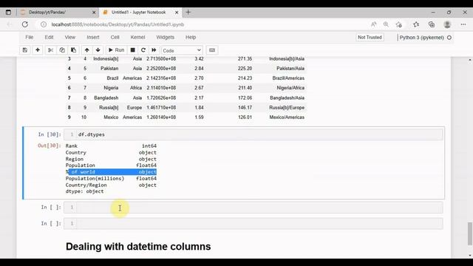This screenshot has width=473, height=266.
Task: Move selected cell up arrow
Action: (87, 50)
